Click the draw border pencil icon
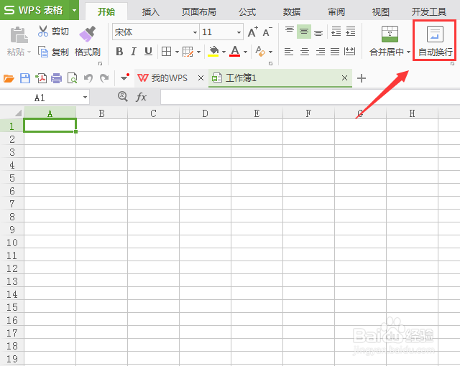 (188, 52)
